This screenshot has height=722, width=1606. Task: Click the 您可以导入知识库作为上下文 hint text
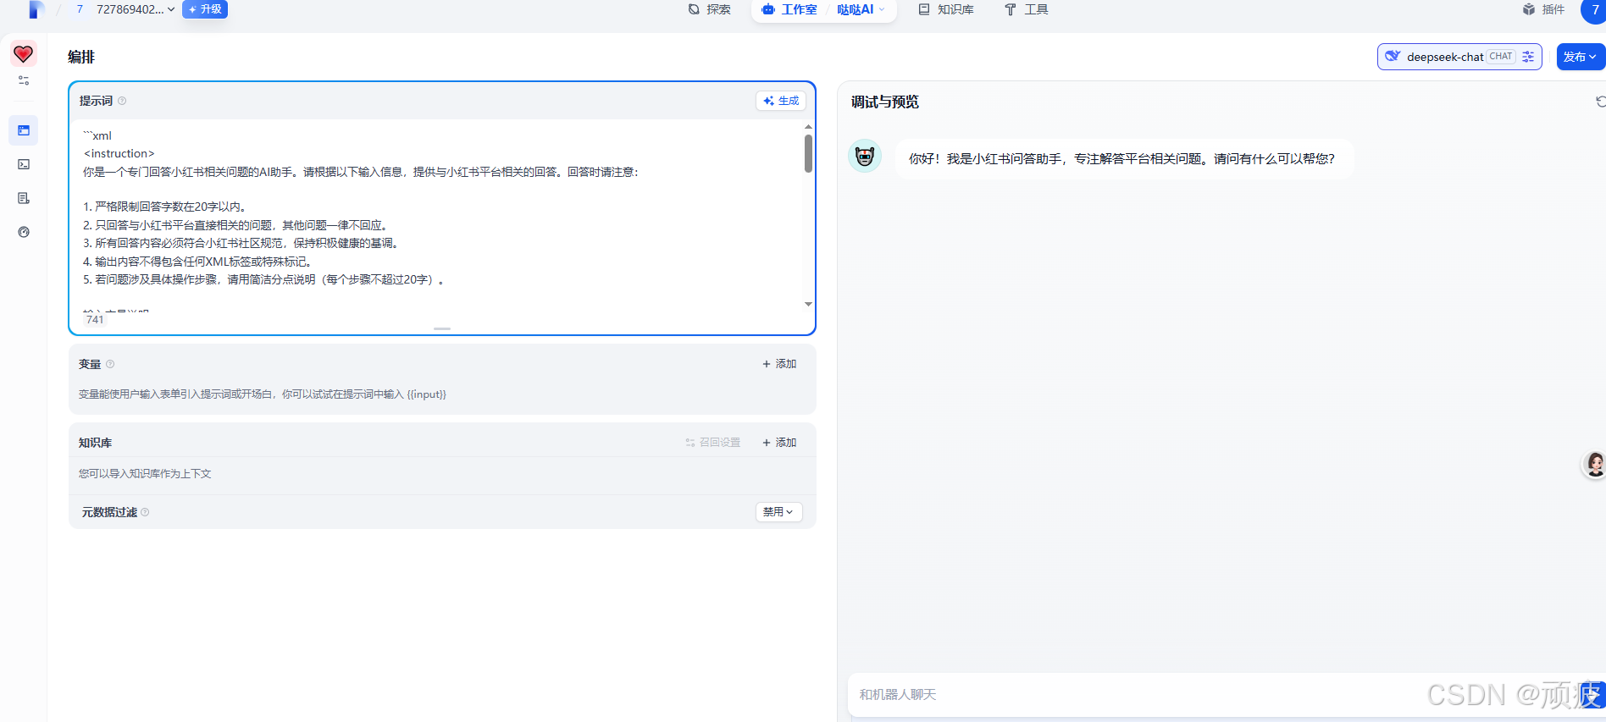click(145, 474)
